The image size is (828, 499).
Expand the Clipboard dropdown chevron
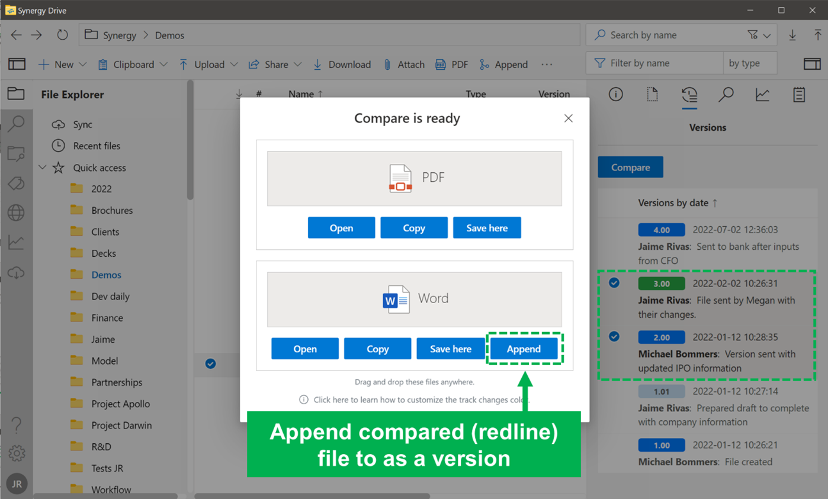click(163, 65)
